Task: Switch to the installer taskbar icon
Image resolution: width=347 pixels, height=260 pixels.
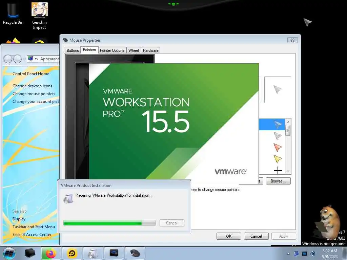Action: [93, 253]
